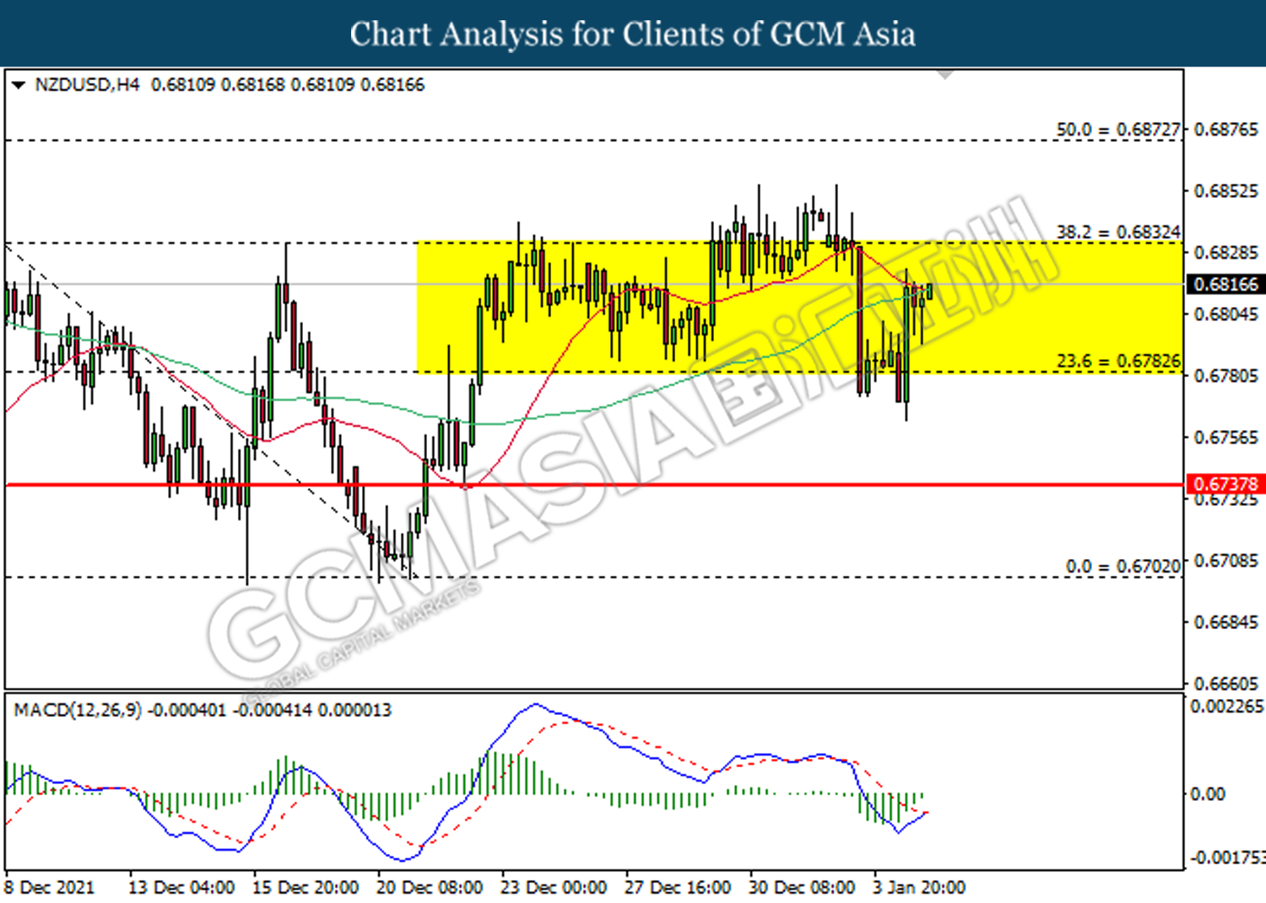Viewport: 1266px width, 903px height.
Task: Click the '15 Dec 20:00' time label
Action: coord(306,888)
